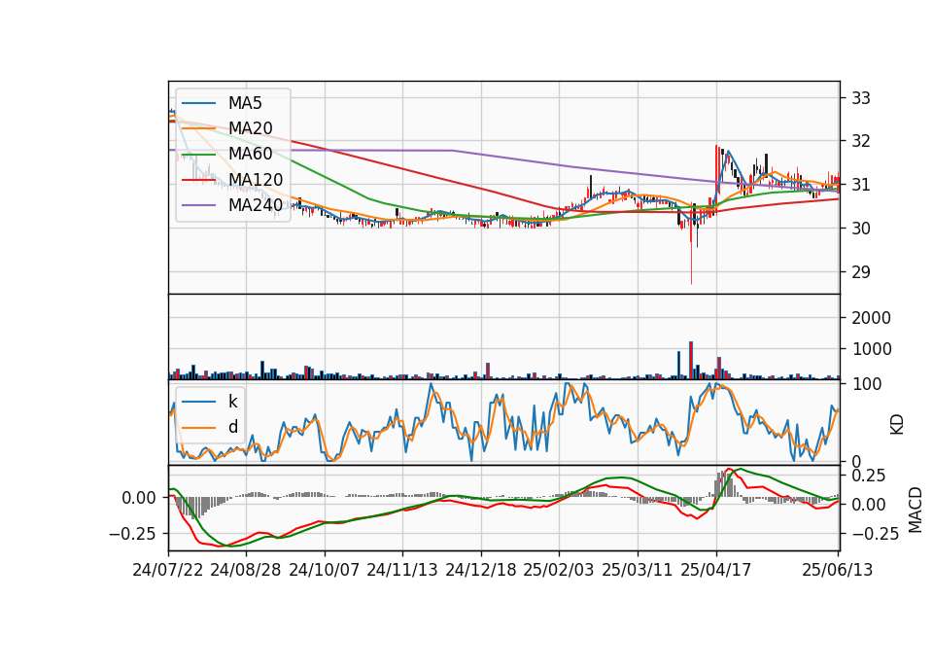The width and height of the screenshot is (933, 671).
Task: Click the MA120 legend label
Action: [256, 179]
